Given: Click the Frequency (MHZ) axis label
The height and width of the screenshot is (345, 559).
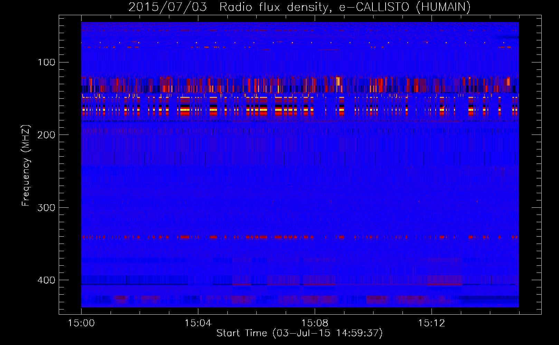Looking at the screenshot, I should click(26, 166).
